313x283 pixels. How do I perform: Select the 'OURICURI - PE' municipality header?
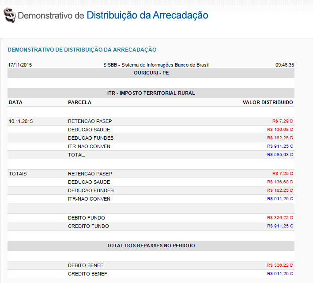tap(151, 73)
